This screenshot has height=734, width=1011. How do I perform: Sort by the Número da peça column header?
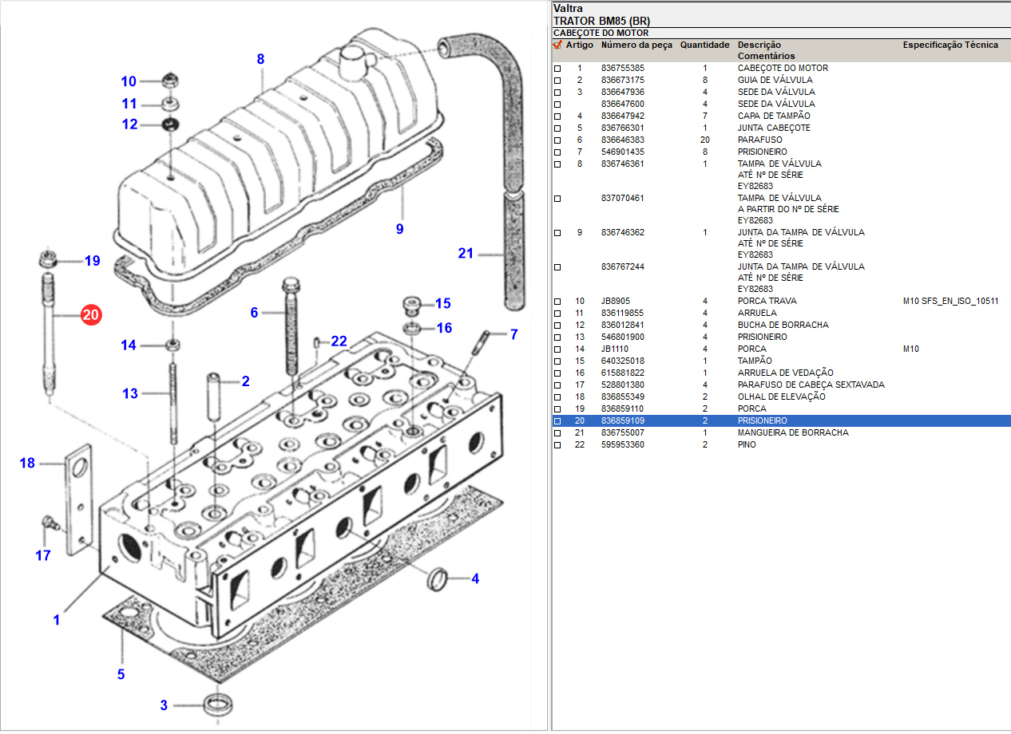[x=636, y=45]
